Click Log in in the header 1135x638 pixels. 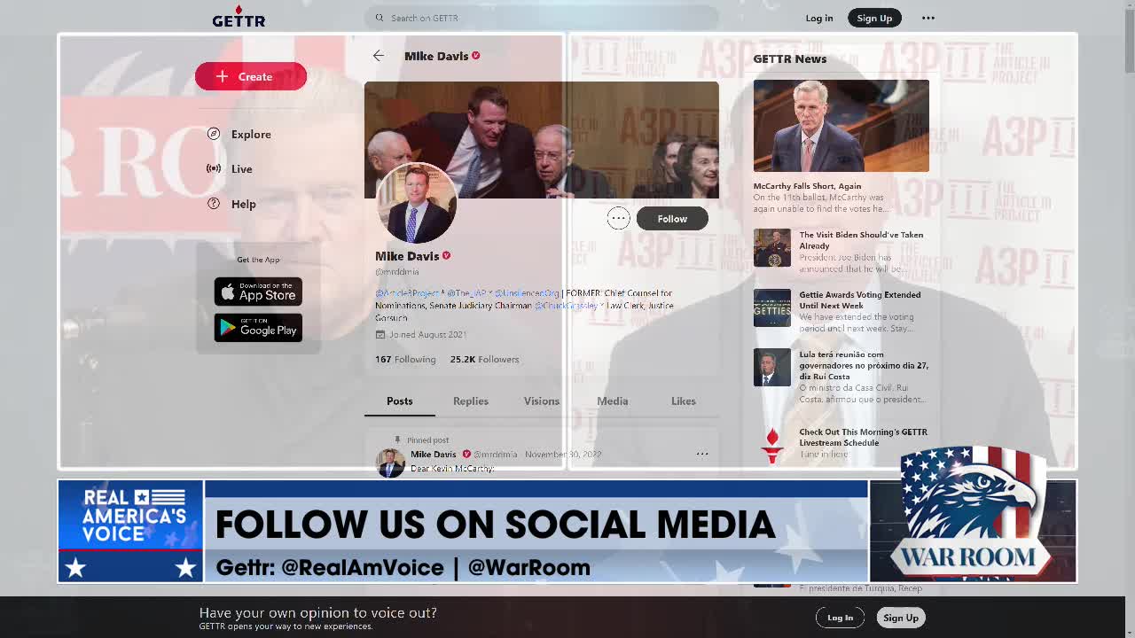point(819,18)
